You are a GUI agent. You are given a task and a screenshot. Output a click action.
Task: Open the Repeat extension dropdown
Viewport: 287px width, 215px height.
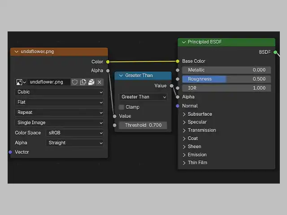(59, 112)
